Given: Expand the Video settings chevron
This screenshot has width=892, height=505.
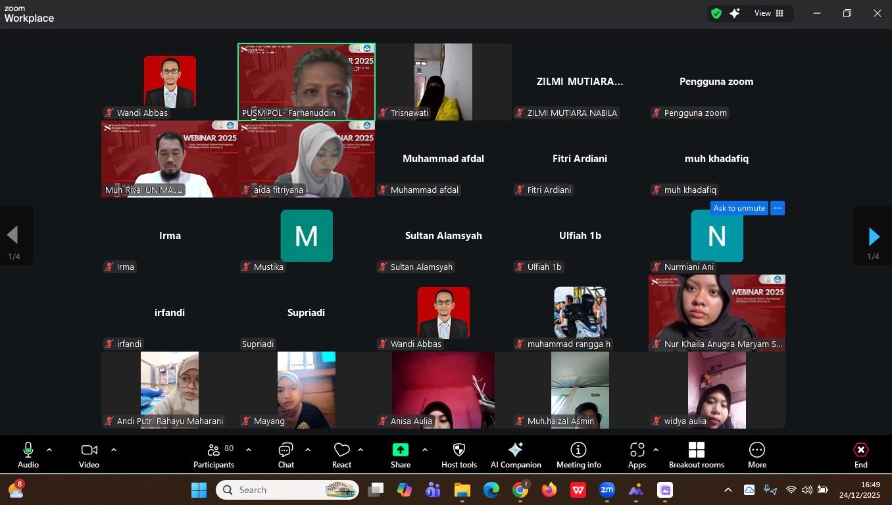Looking at the screenshot, I should click(x=113, y=450).
